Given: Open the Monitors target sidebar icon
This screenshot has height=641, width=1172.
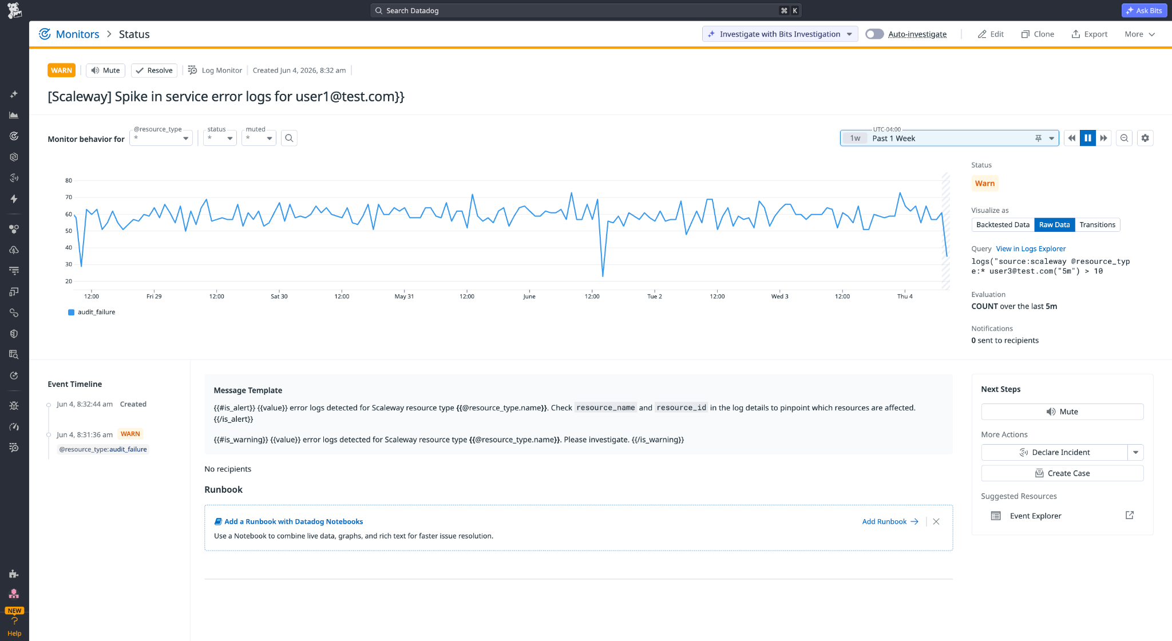Looking at the screenshot, I should (x=14, y=136).
